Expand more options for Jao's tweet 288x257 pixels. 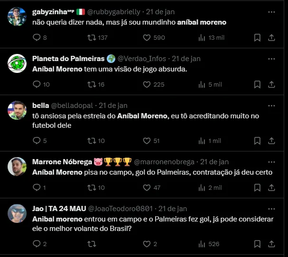pyautogui.click(x=271, y=208)
